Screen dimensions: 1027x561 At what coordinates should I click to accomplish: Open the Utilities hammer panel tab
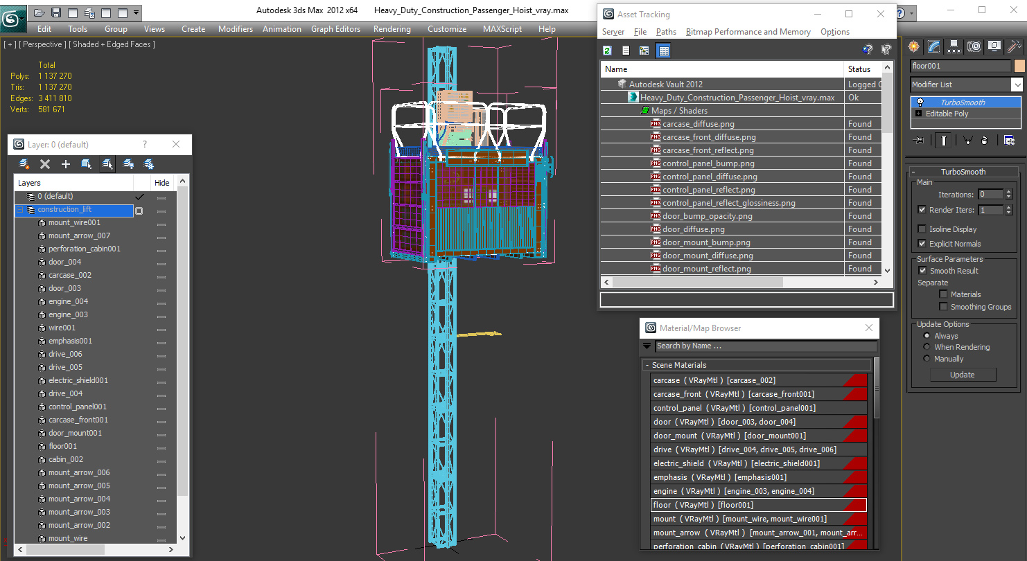coord(1015,46)
